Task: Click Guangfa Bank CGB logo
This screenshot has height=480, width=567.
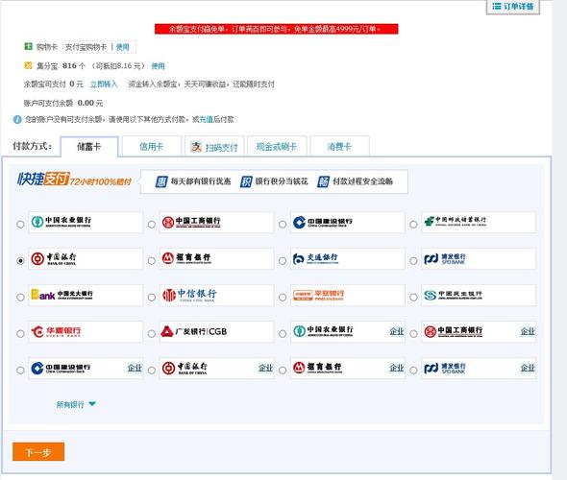Action: click(194, 331)
